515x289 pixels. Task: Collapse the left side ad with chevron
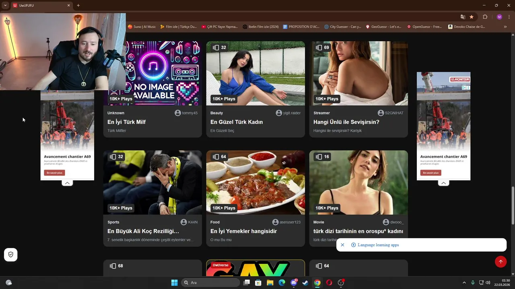(x=67, y=183)
